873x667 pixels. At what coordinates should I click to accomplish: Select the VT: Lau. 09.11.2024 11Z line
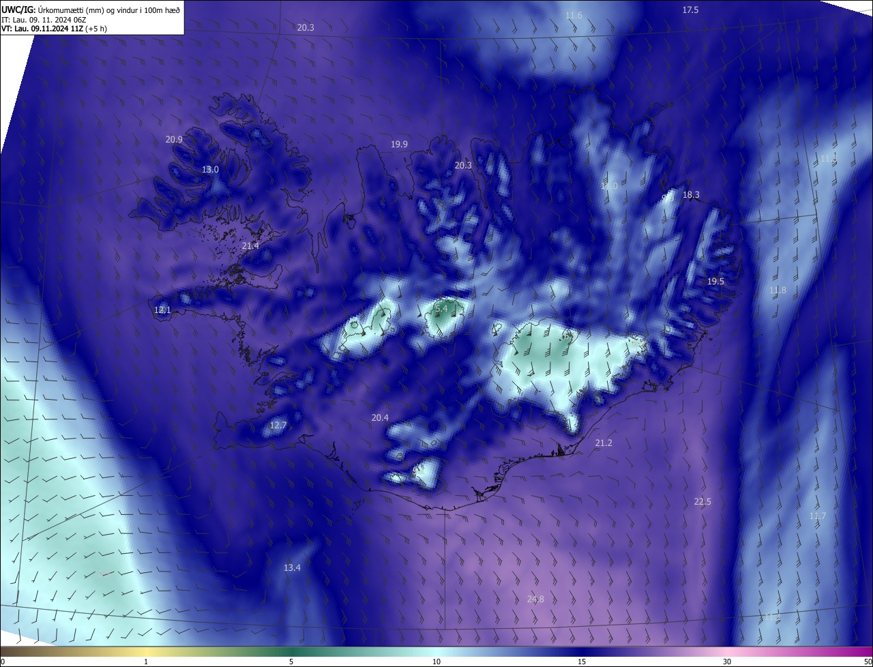54,29
